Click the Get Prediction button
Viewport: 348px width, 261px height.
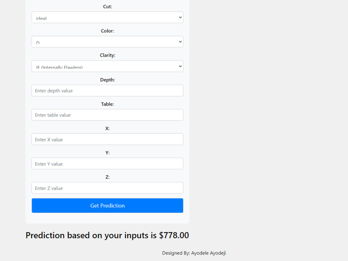[108, 206]
